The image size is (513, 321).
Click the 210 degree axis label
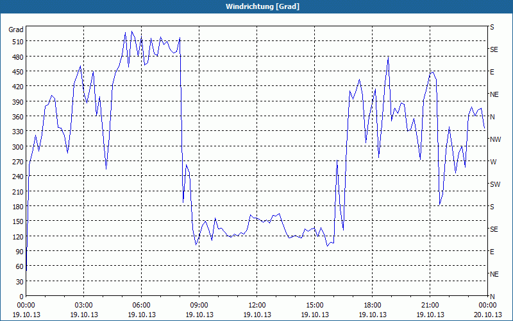click(x=18, y=191)
